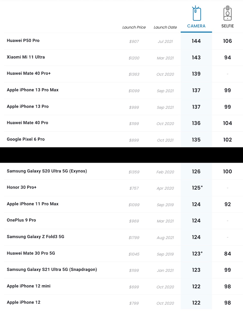Click Huawei Mate 40 Pro selfie score 104
This screenshot has height=311, width=243.
point(228,123)
